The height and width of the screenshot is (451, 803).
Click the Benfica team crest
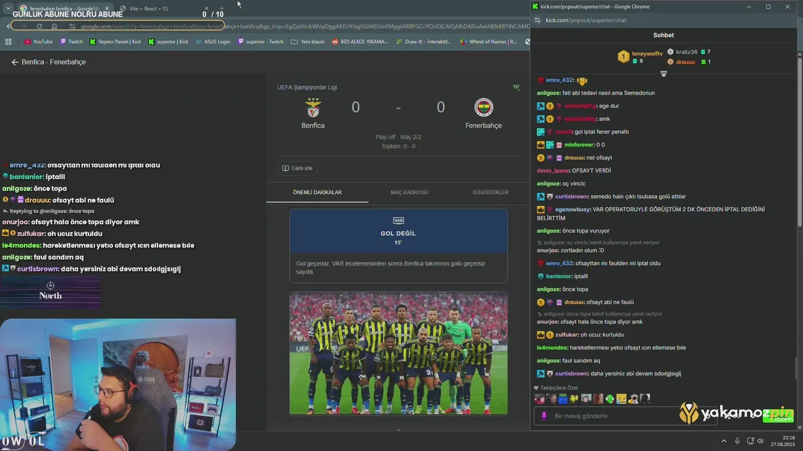tap(313, 108)
